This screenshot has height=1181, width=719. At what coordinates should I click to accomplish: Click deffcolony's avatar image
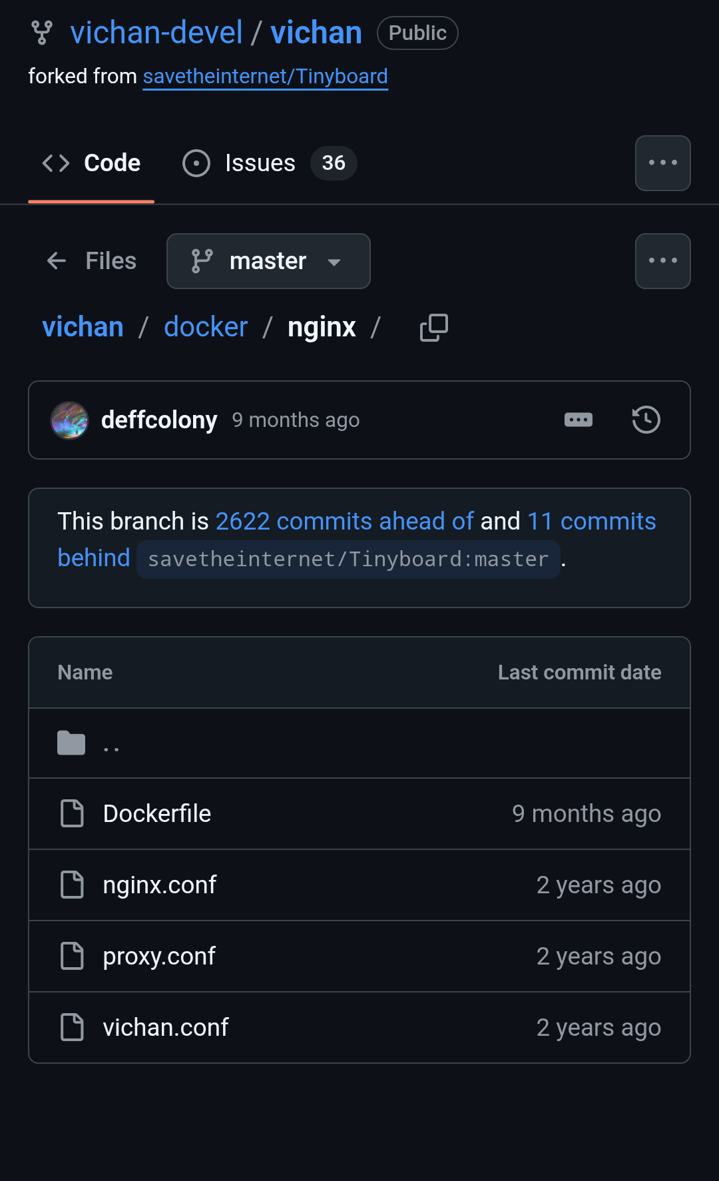(x=70, y=420)
